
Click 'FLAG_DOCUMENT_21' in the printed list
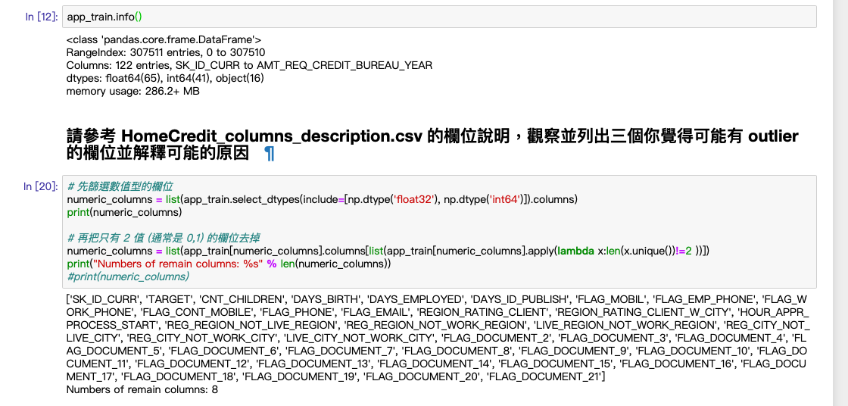click(x=546, y=376)
